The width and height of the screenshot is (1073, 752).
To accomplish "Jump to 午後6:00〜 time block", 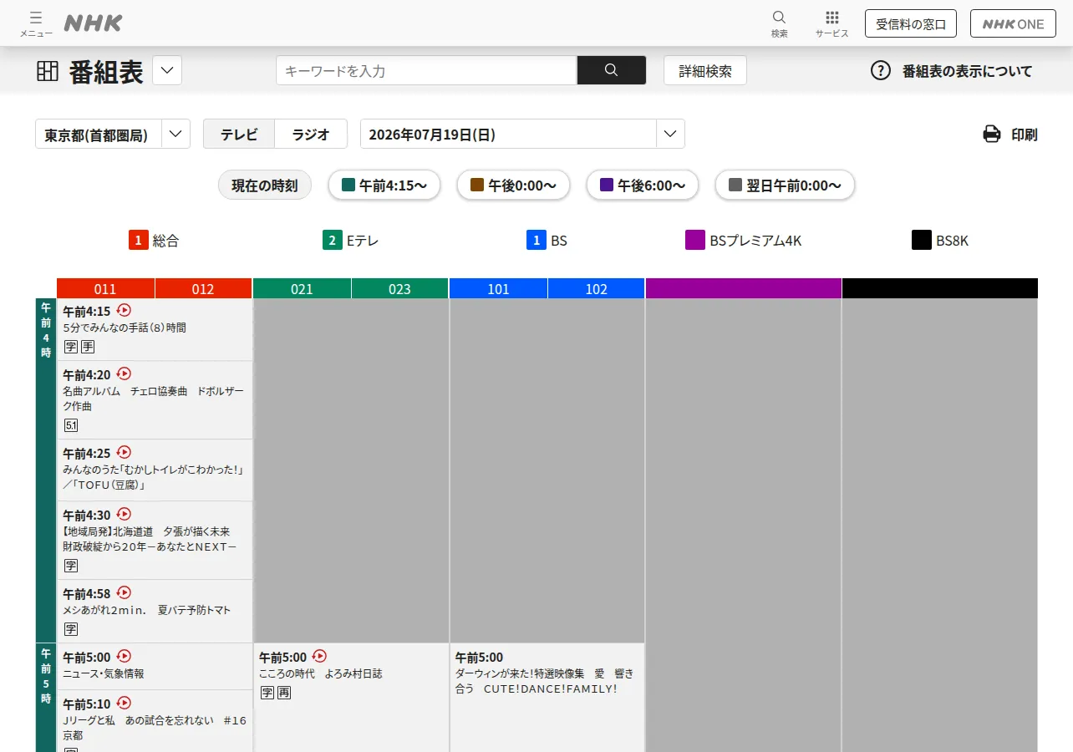I will (643, 185).
